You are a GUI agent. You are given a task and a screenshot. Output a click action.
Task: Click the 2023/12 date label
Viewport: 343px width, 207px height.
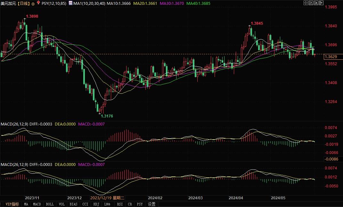[74, 198]
